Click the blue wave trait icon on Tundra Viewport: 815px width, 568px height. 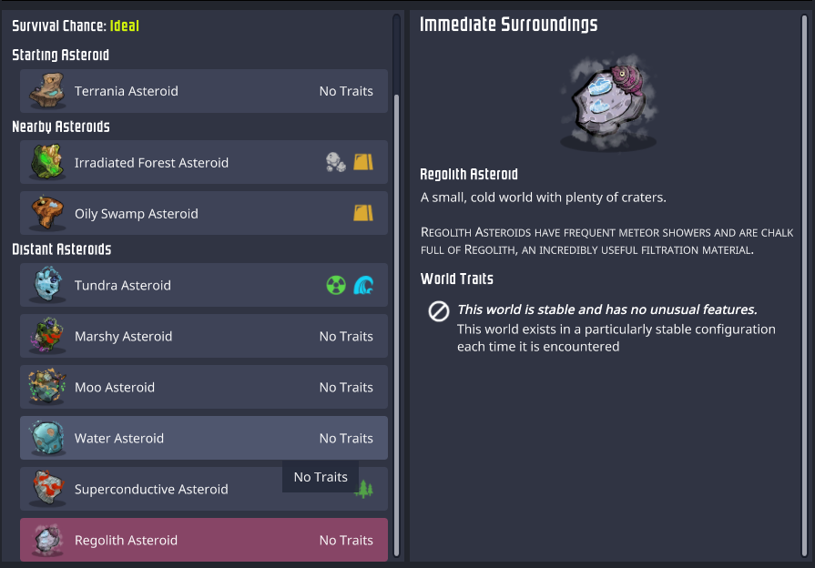point(363,285)
